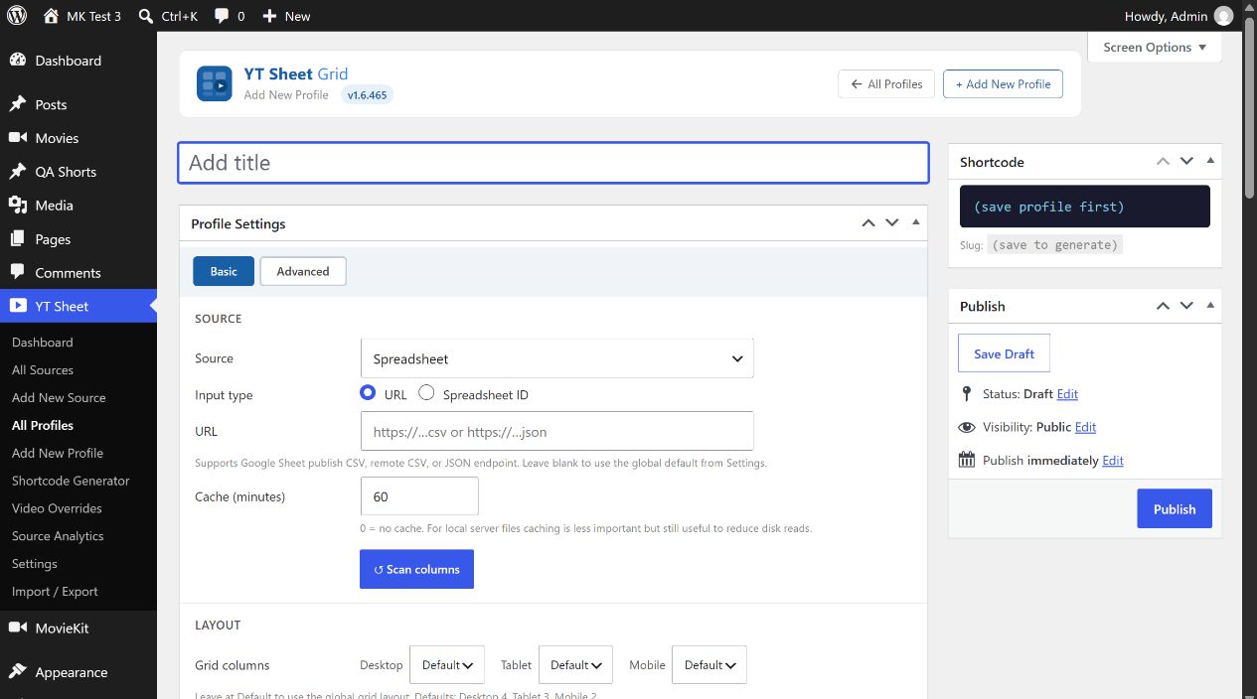
Task: Click the YT Sheet play icon
Action: (x=18, y=306)
